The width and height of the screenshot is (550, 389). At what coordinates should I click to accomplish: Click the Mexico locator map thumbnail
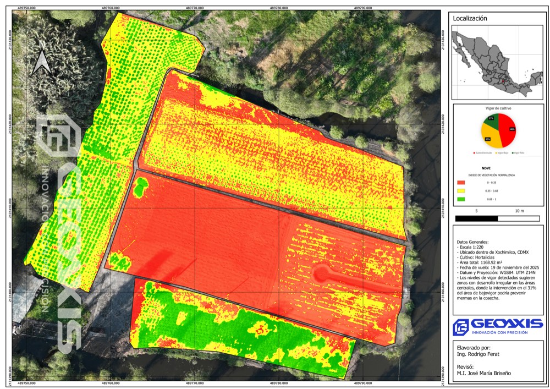(x=497, y=62)
